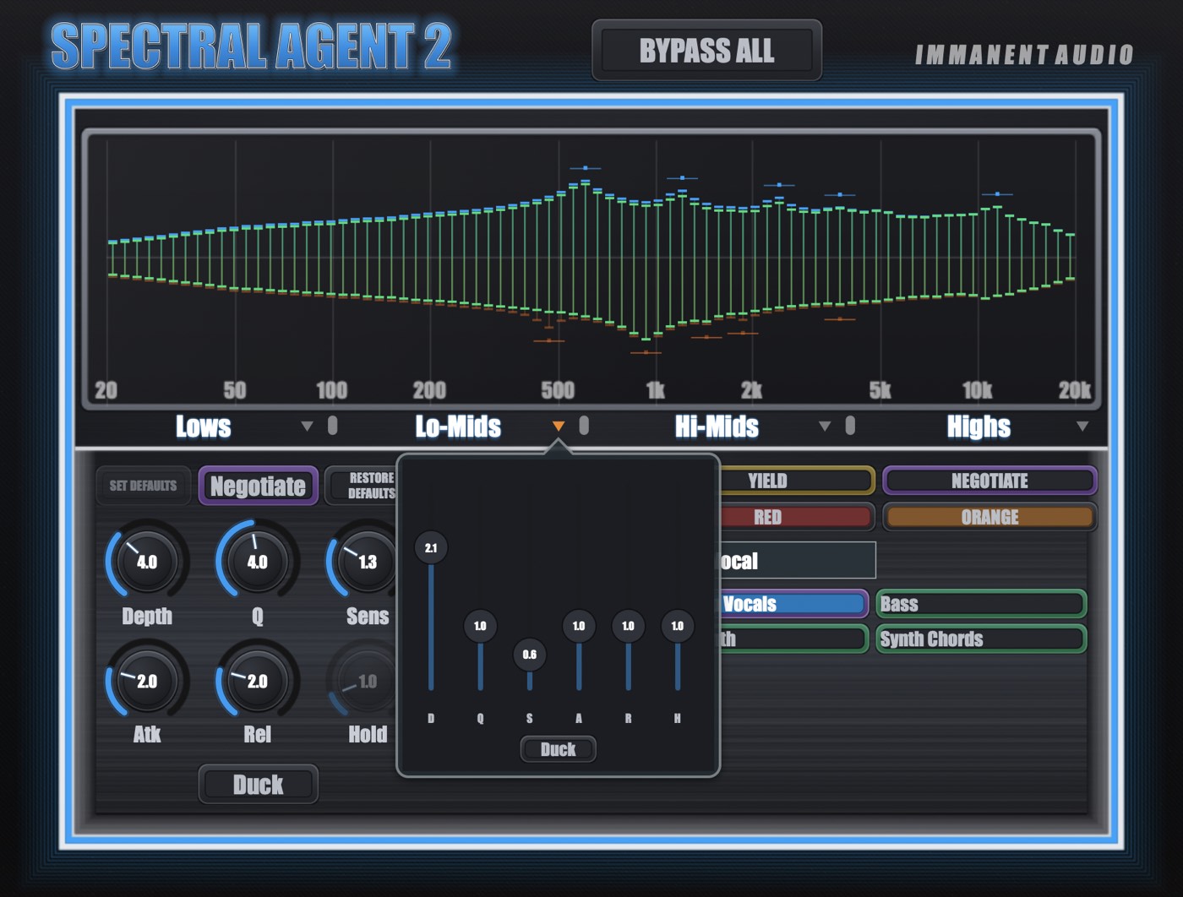Expand the Lows band dropdown arrow
This screenshot has height=897, width=1183.
click(x=308, y=427)
